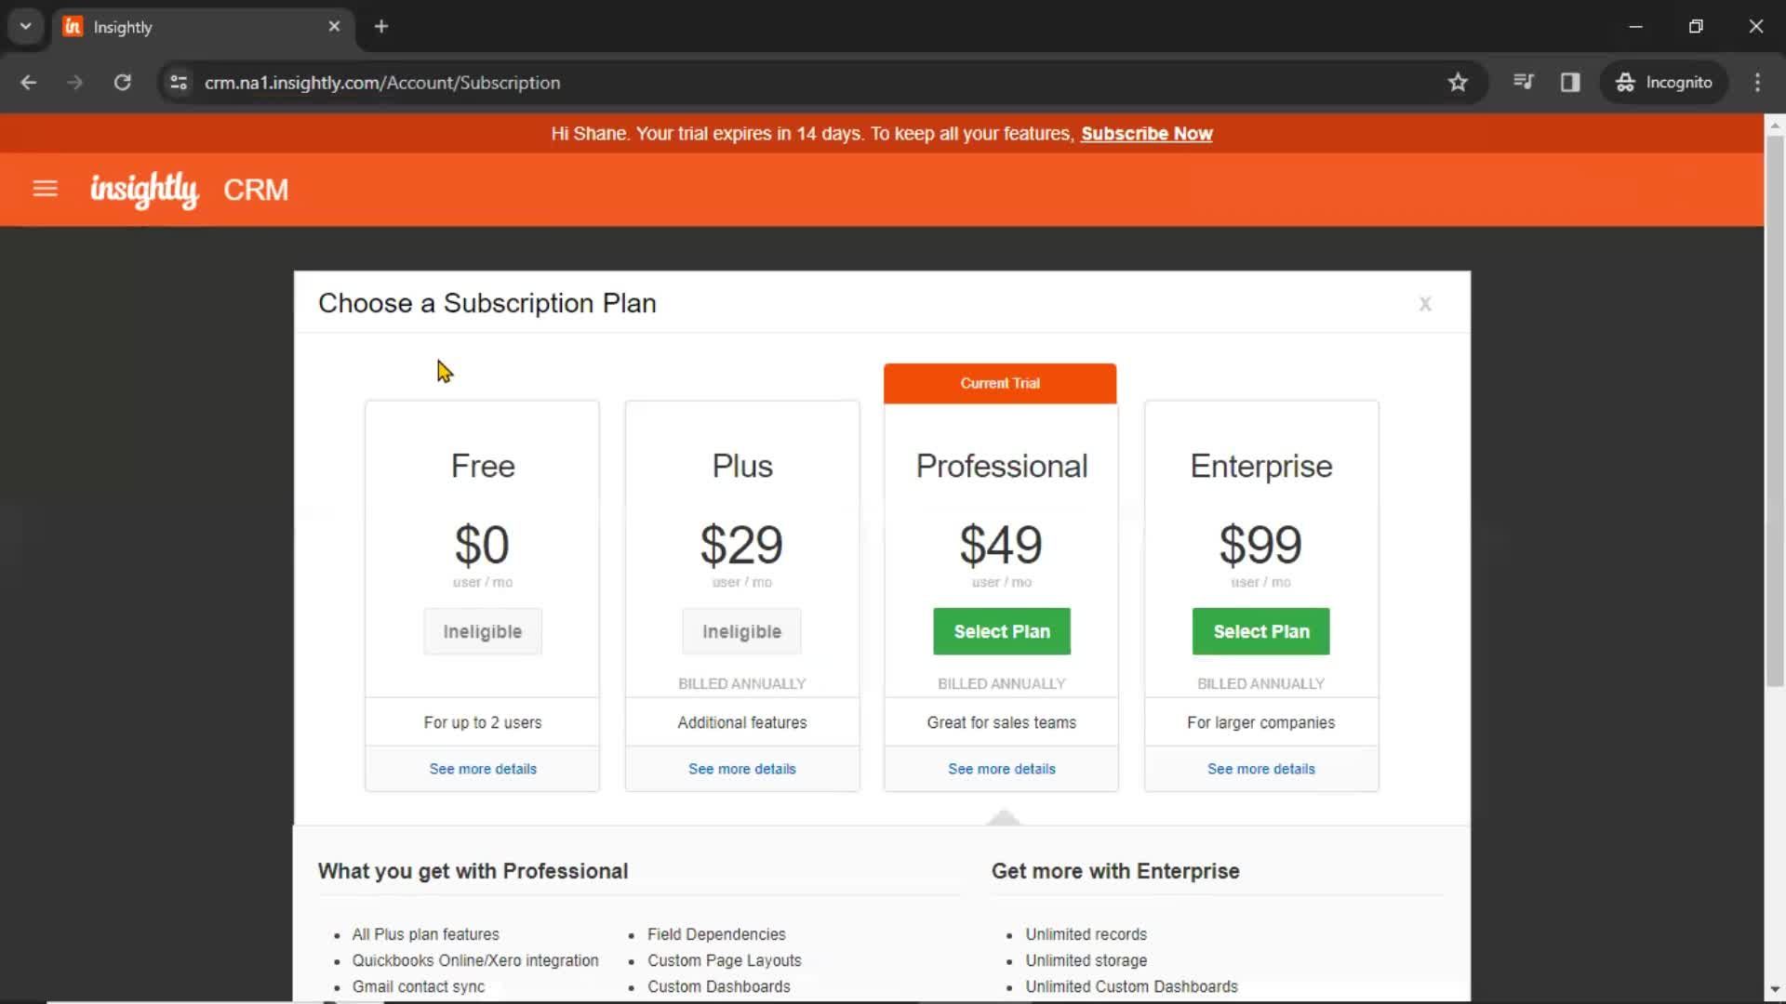
Task: Click the browser tab list dropdown arrow
Action: pyautogui.click(x=24, y=24)
